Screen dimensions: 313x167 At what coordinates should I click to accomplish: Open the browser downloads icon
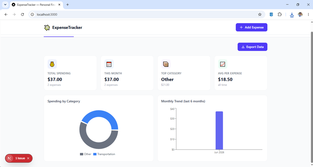pyautogui.click(x=292, y=14)
